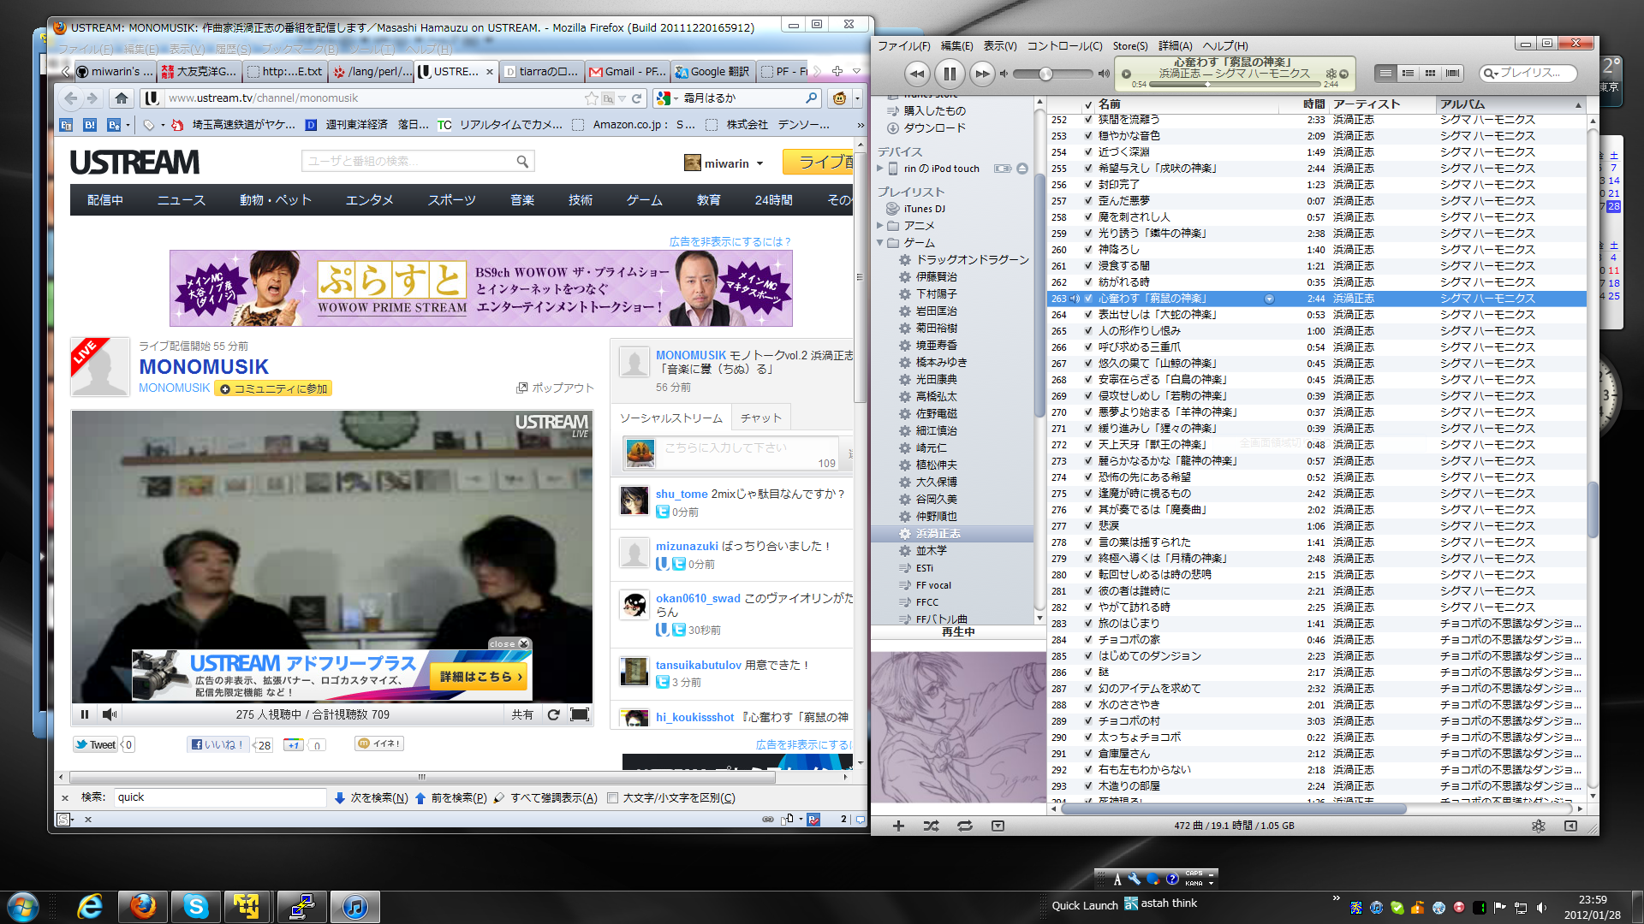
Task: Create a new iTunes playlist with plus button
Action: pos(898,826)
